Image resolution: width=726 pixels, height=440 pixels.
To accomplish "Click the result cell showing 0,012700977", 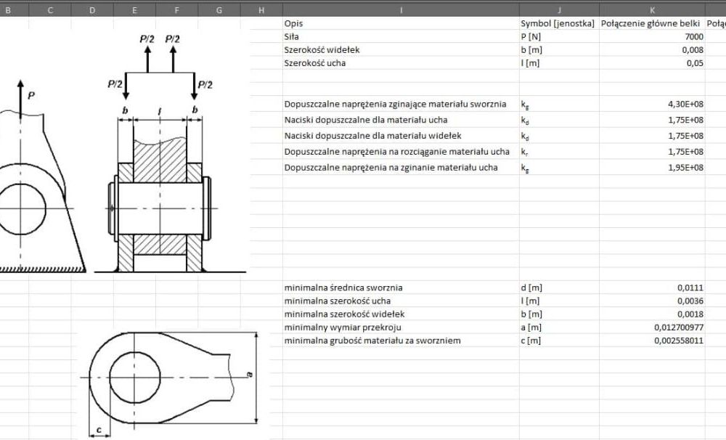I will pyautogui.click(x=652, y=327).
